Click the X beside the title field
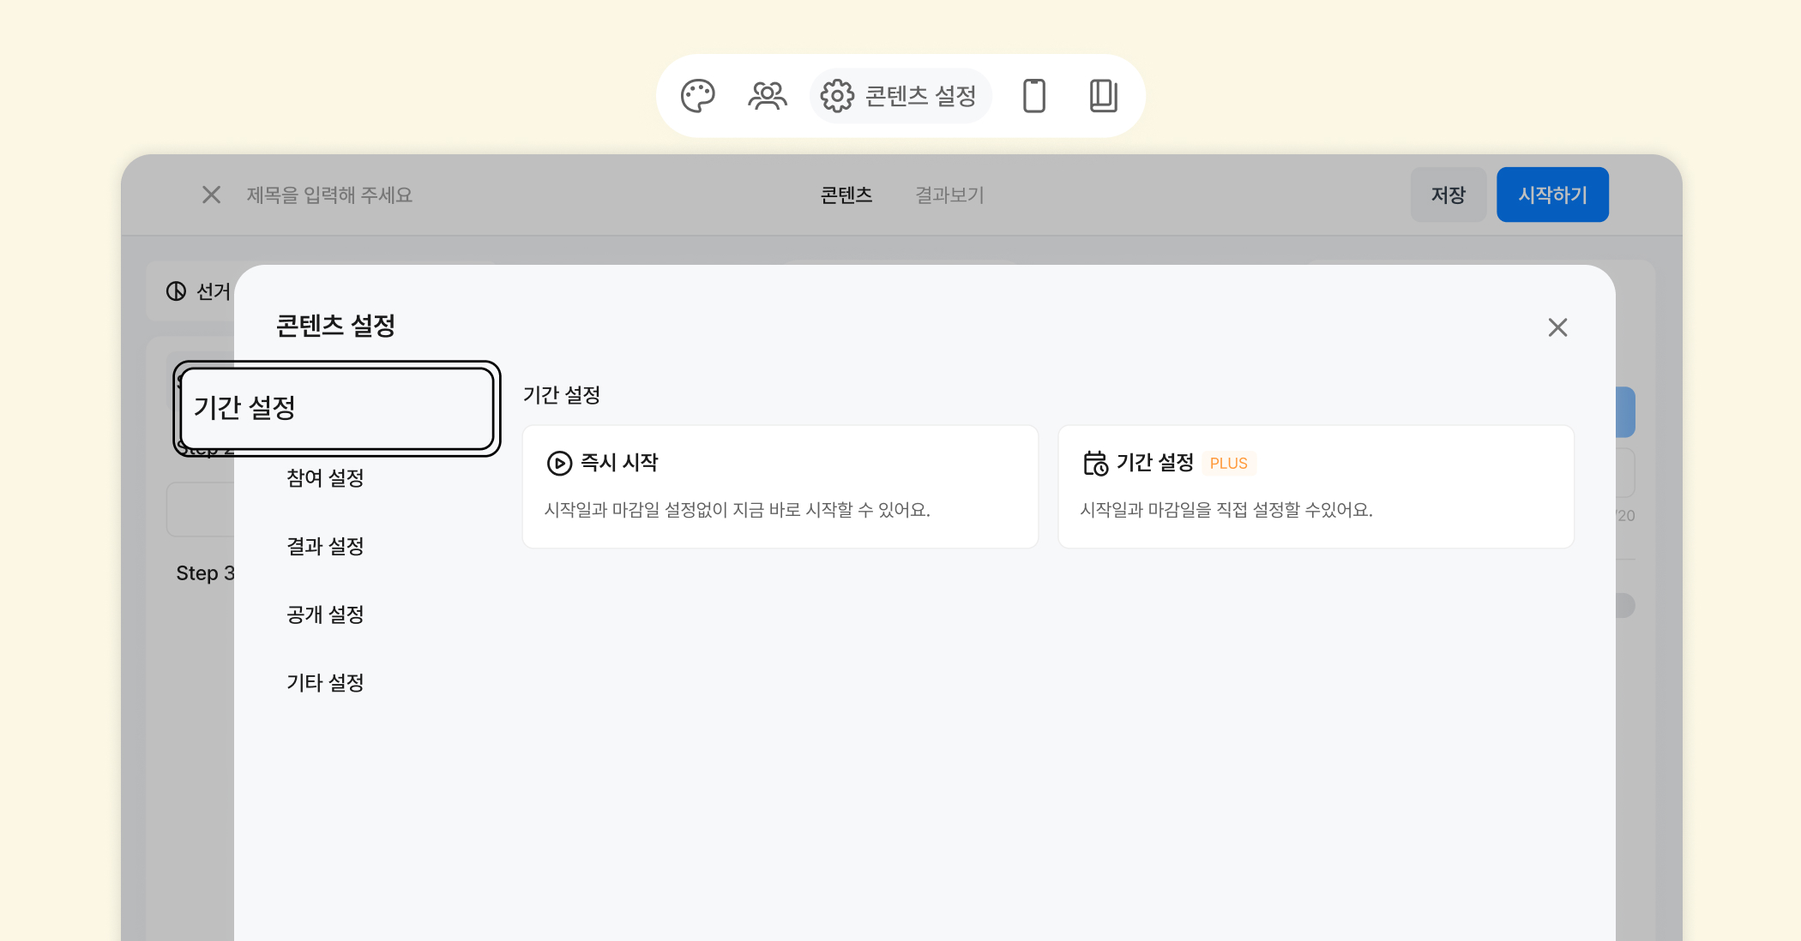Image resolution: width=1801 pixels, height=941 pixels. click(212, 195)
